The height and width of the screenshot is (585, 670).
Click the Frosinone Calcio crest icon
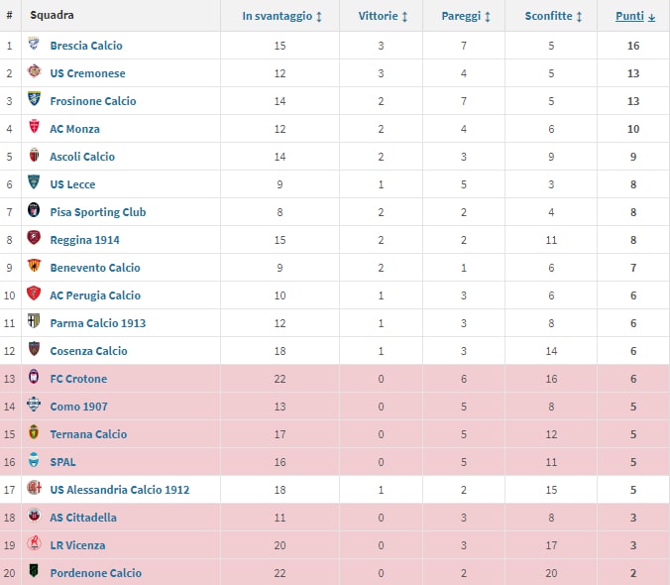click(x=35, y=101)
